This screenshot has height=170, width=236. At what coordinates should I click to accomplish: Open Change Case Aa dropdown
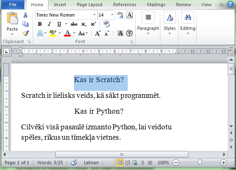tap(83, 33)
